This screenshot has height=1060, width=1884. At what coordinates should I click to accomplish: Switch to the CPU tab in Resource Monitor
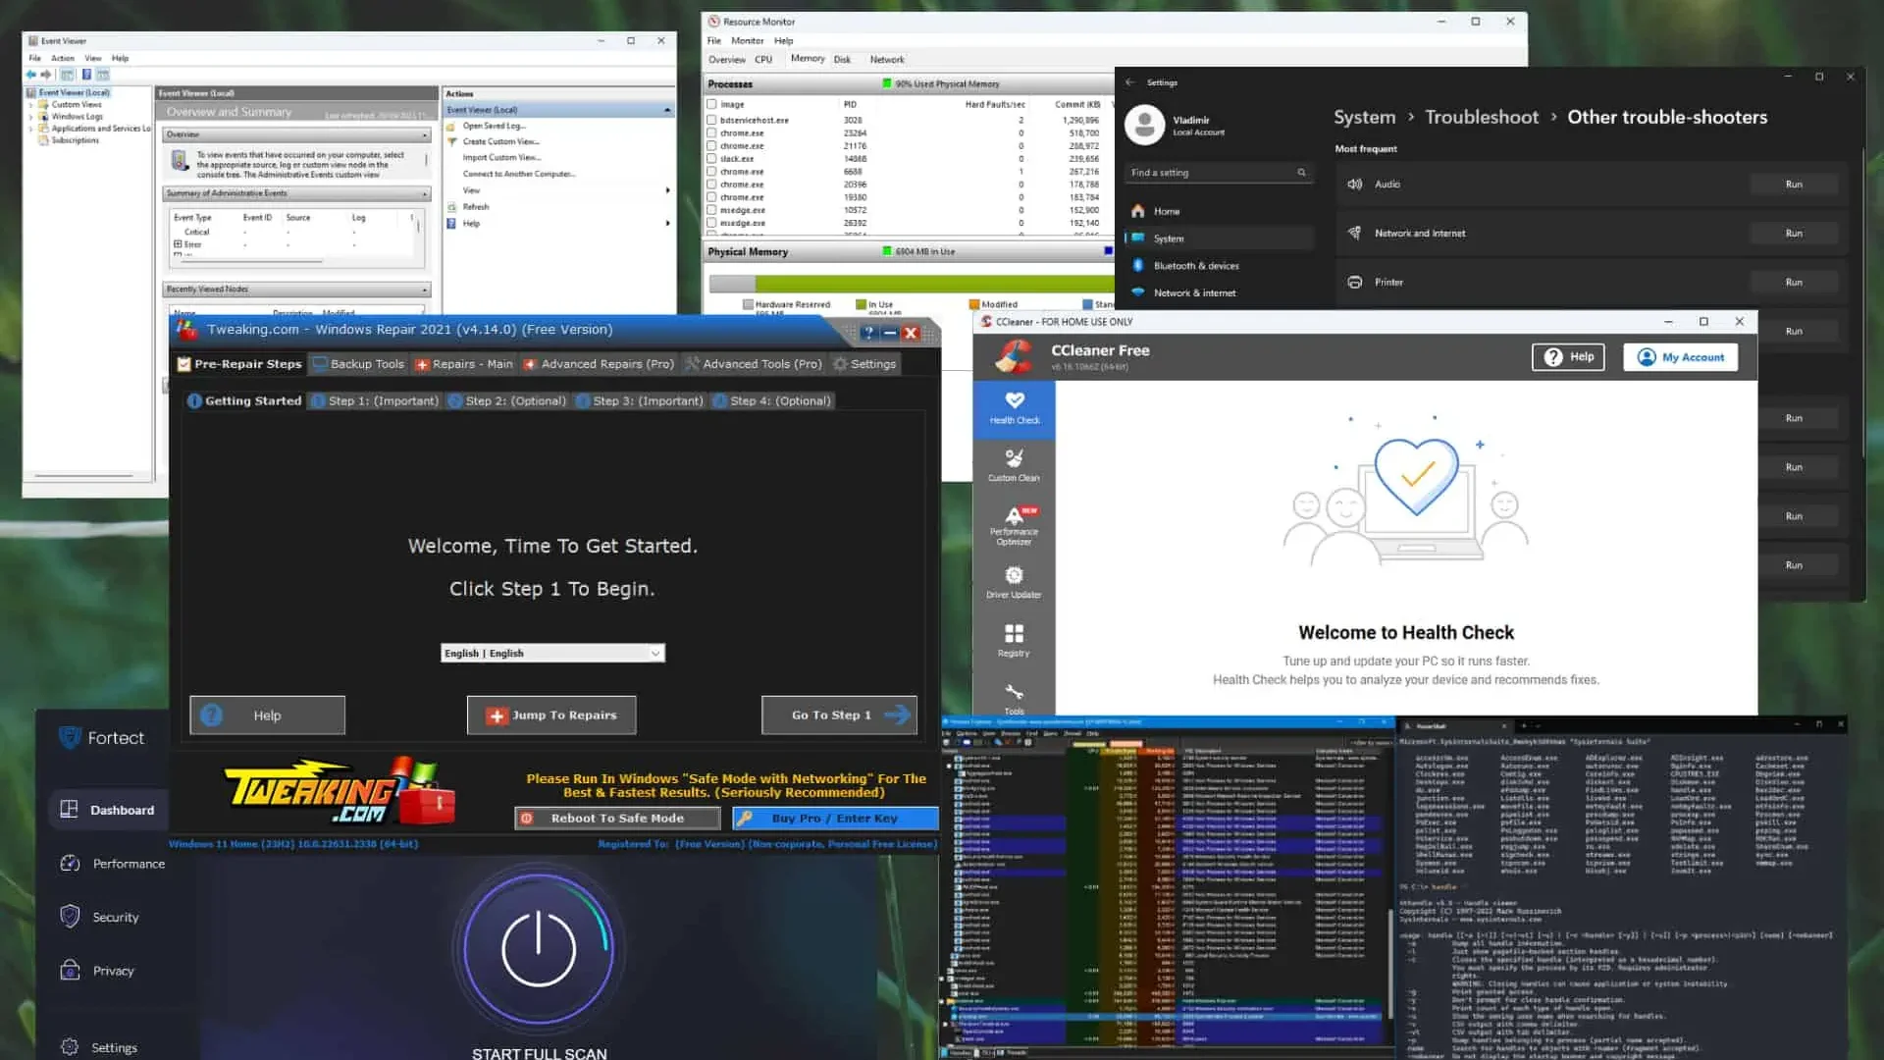click(x=763, y=59)
